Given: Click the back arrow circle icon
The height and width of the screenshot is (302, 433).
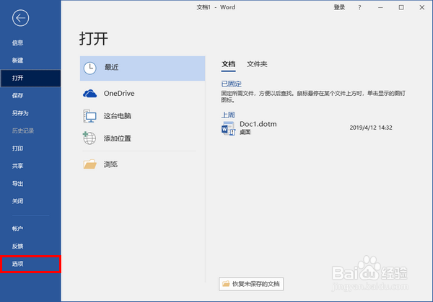Looking at the screenshot, I should click(20, 18).
